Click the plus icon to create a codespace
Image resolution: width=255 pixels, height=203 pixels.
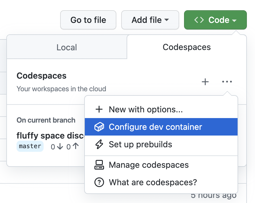click(205, 82)
